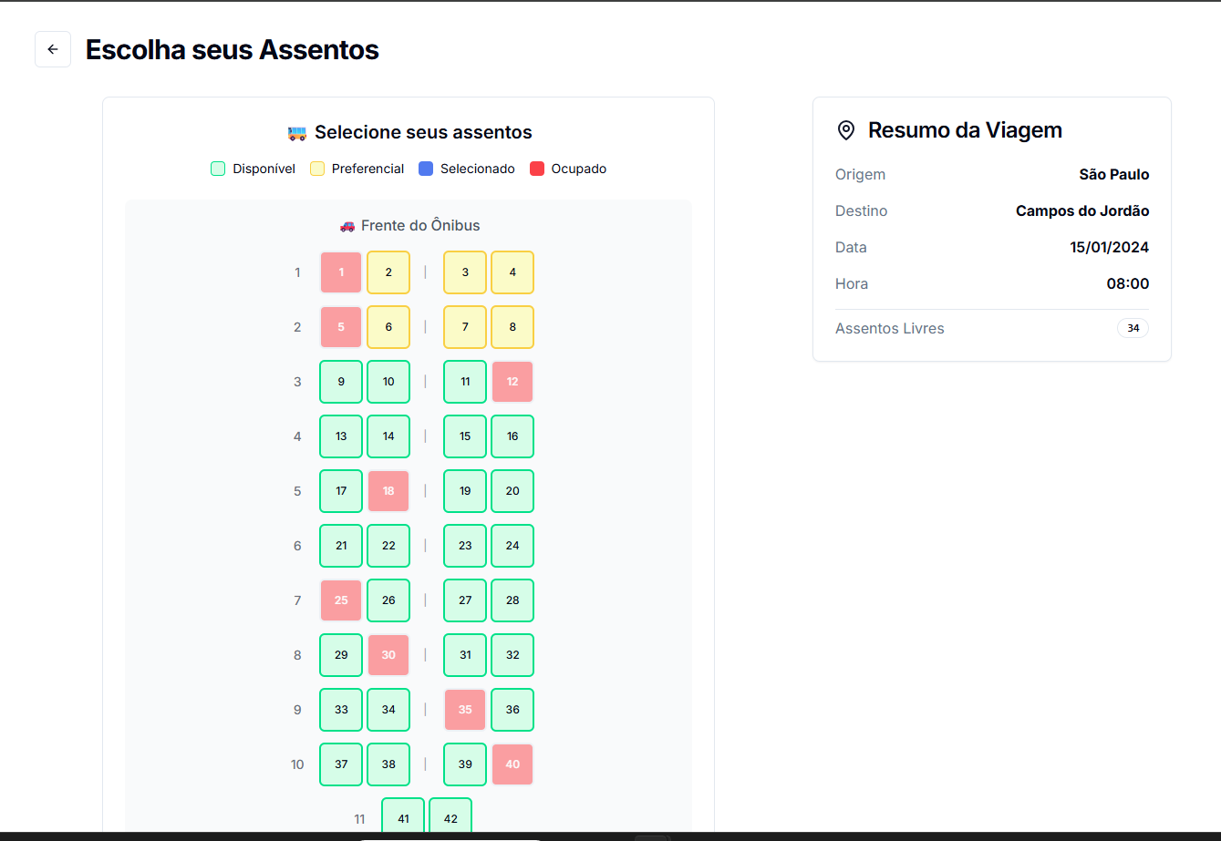
Task: Select preferential seat 7
Action: [x=465, y=327]
